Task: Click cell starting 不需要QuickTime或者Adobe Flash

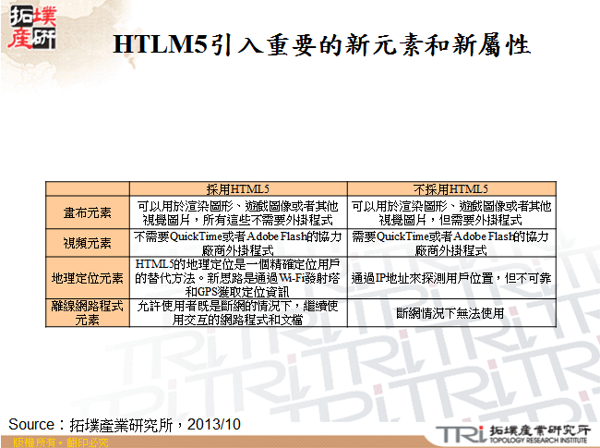Action: [238, 243]
